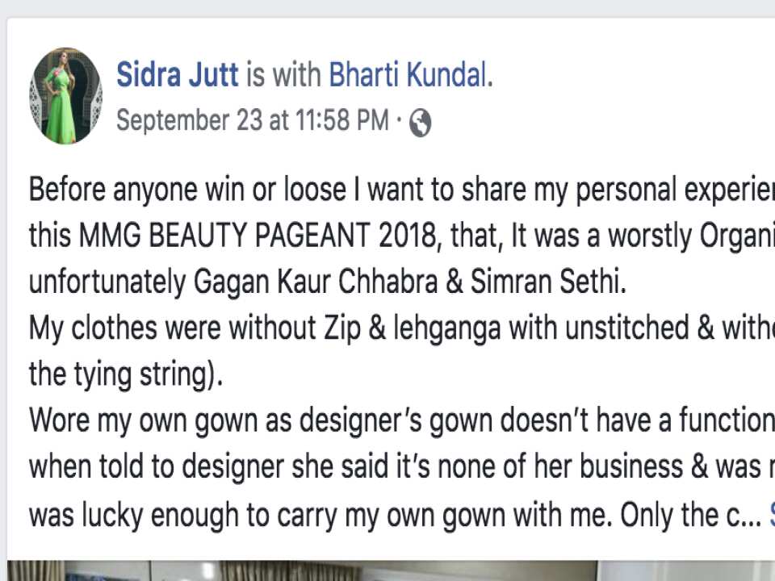Screen dimensions: 775x581
Task: Click the line 'was lucky enough to carry'
Action: point(395,516)
